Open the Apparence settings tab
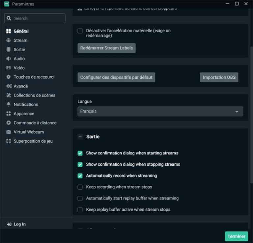253x243 pixels. [x=24, y=114]
